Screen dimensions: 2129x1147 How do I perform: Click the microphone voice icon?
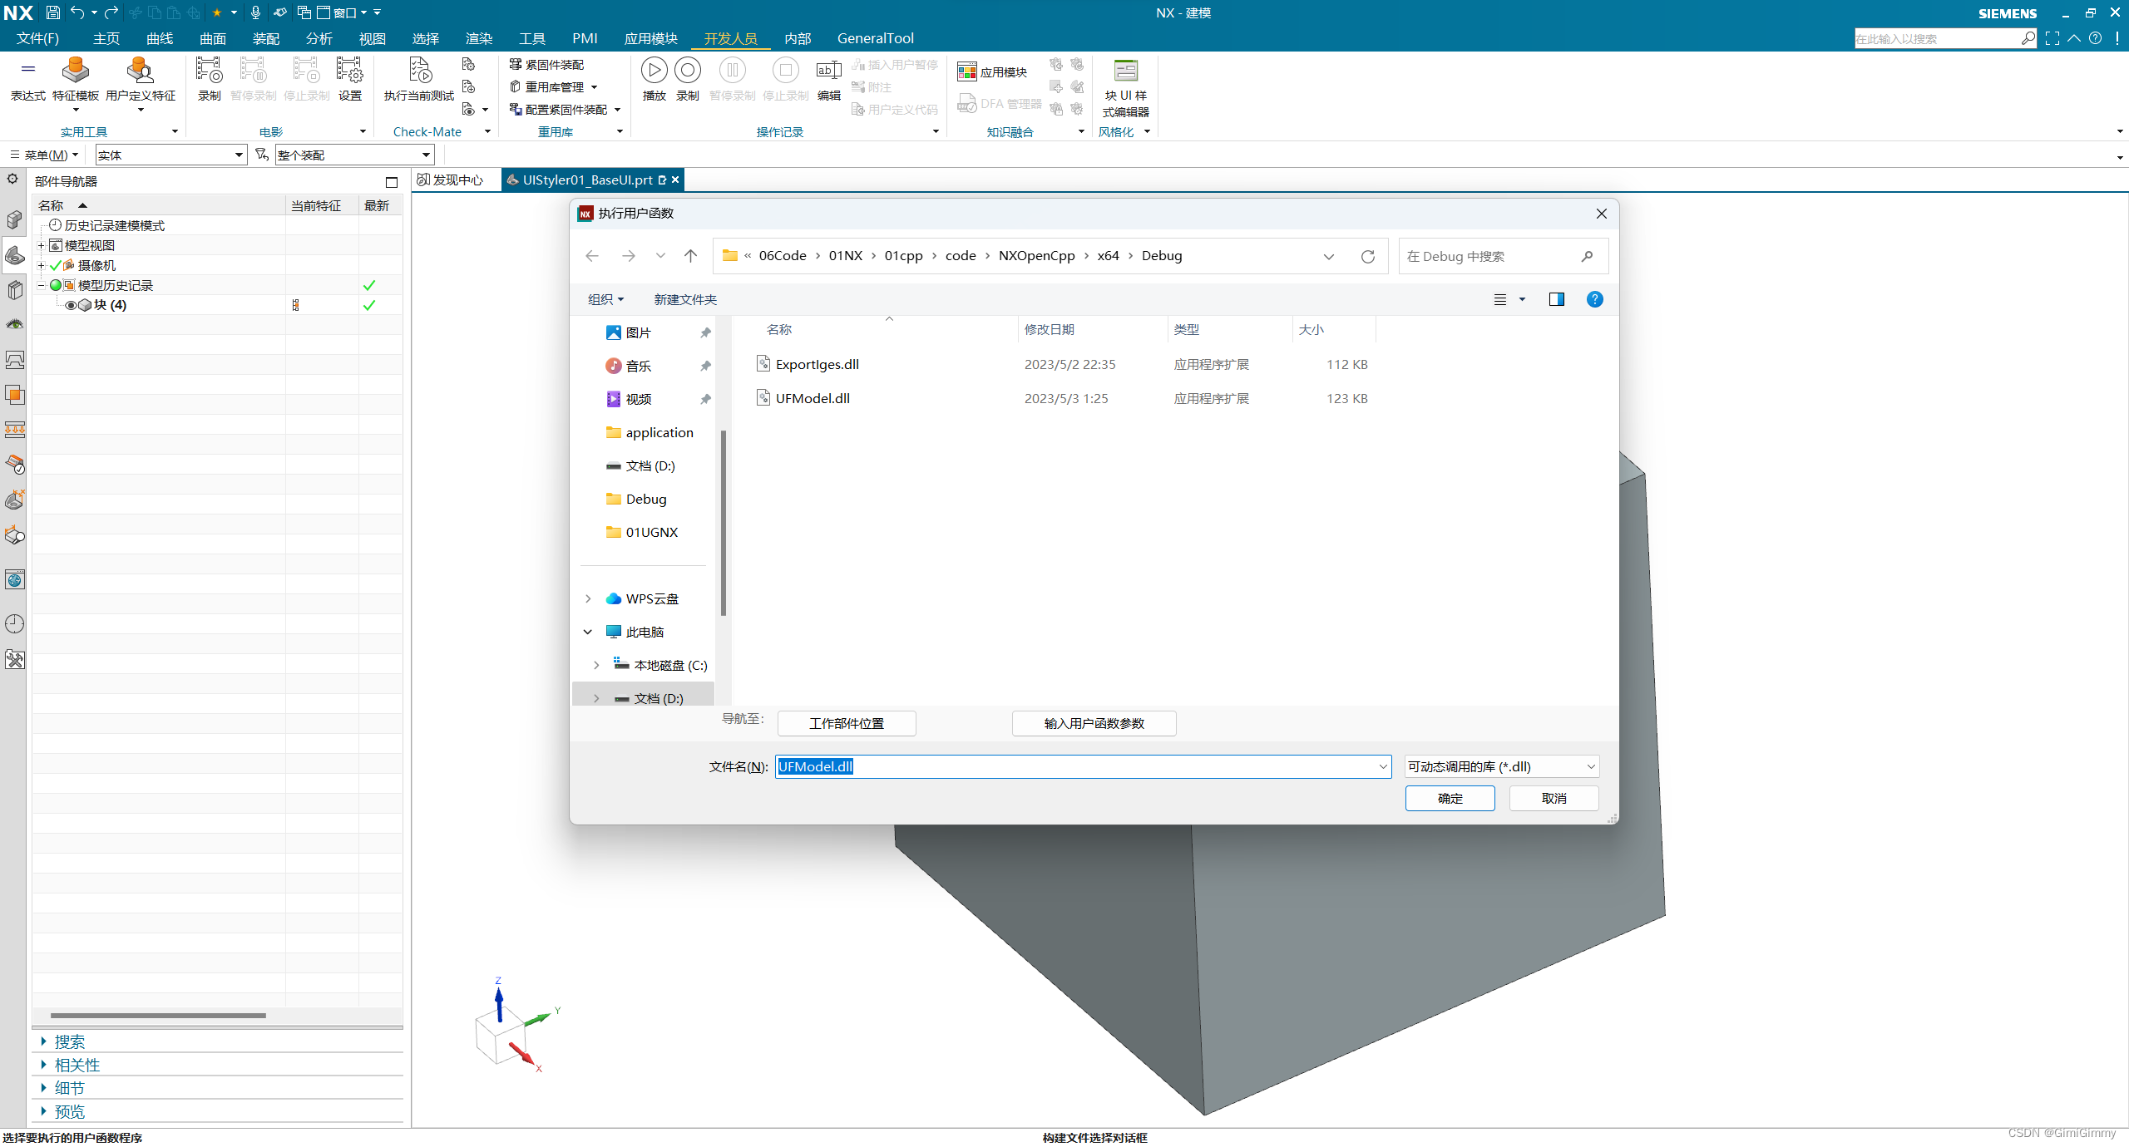(255, 12)
